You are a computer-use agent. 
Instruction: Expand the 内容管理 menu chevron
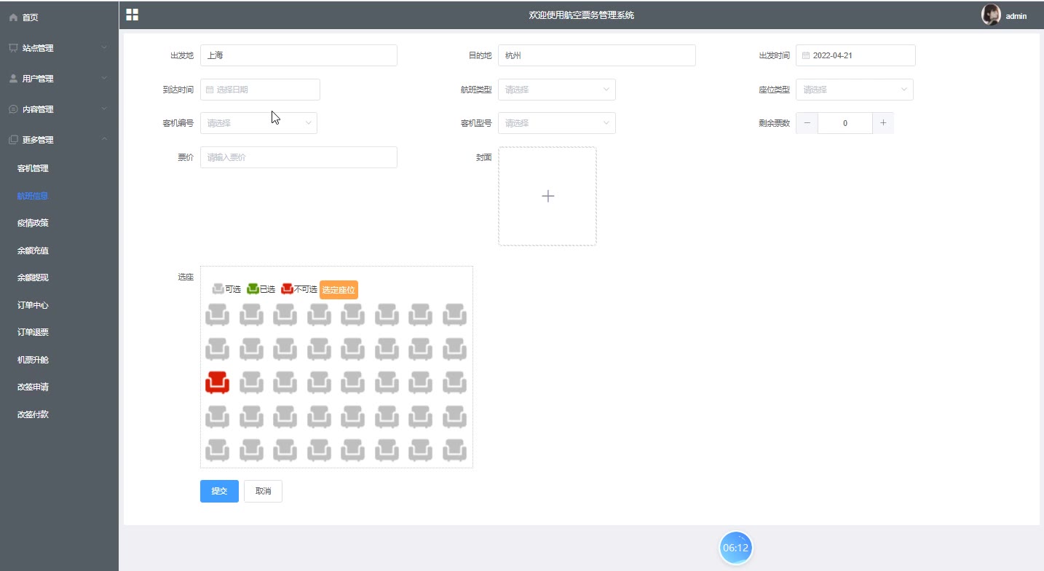[104, 109]
